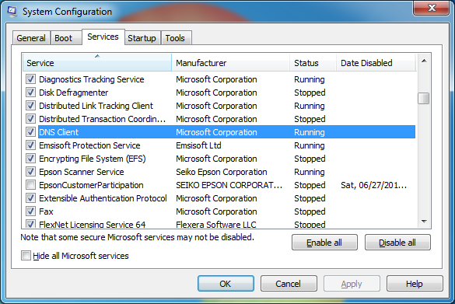Click the Emsisoft Ltd manufacturer cell

[198, 145]
